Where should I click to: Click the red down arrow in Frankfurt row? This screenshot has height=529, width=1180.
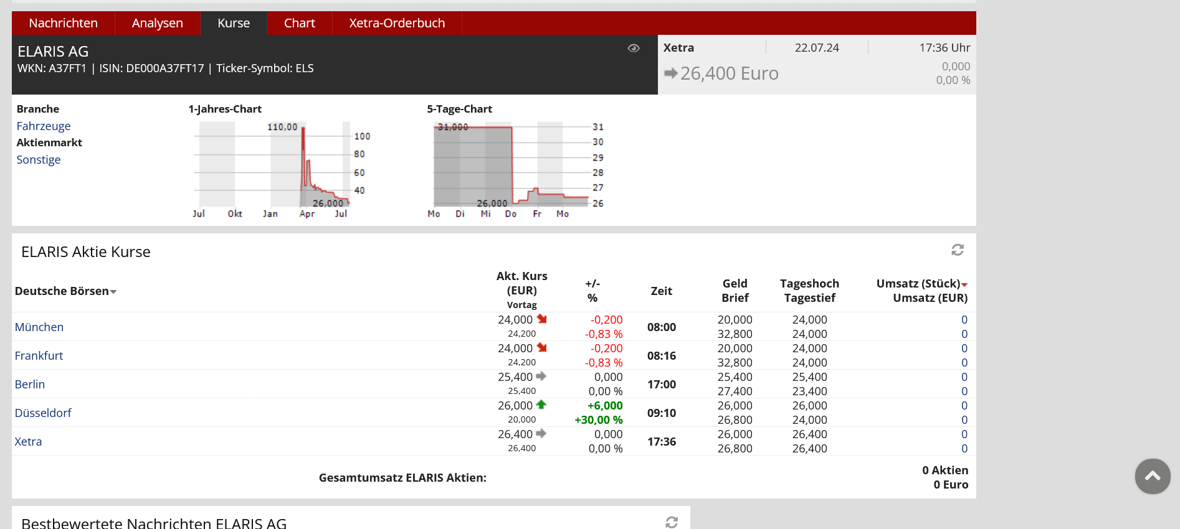[541, 348]
